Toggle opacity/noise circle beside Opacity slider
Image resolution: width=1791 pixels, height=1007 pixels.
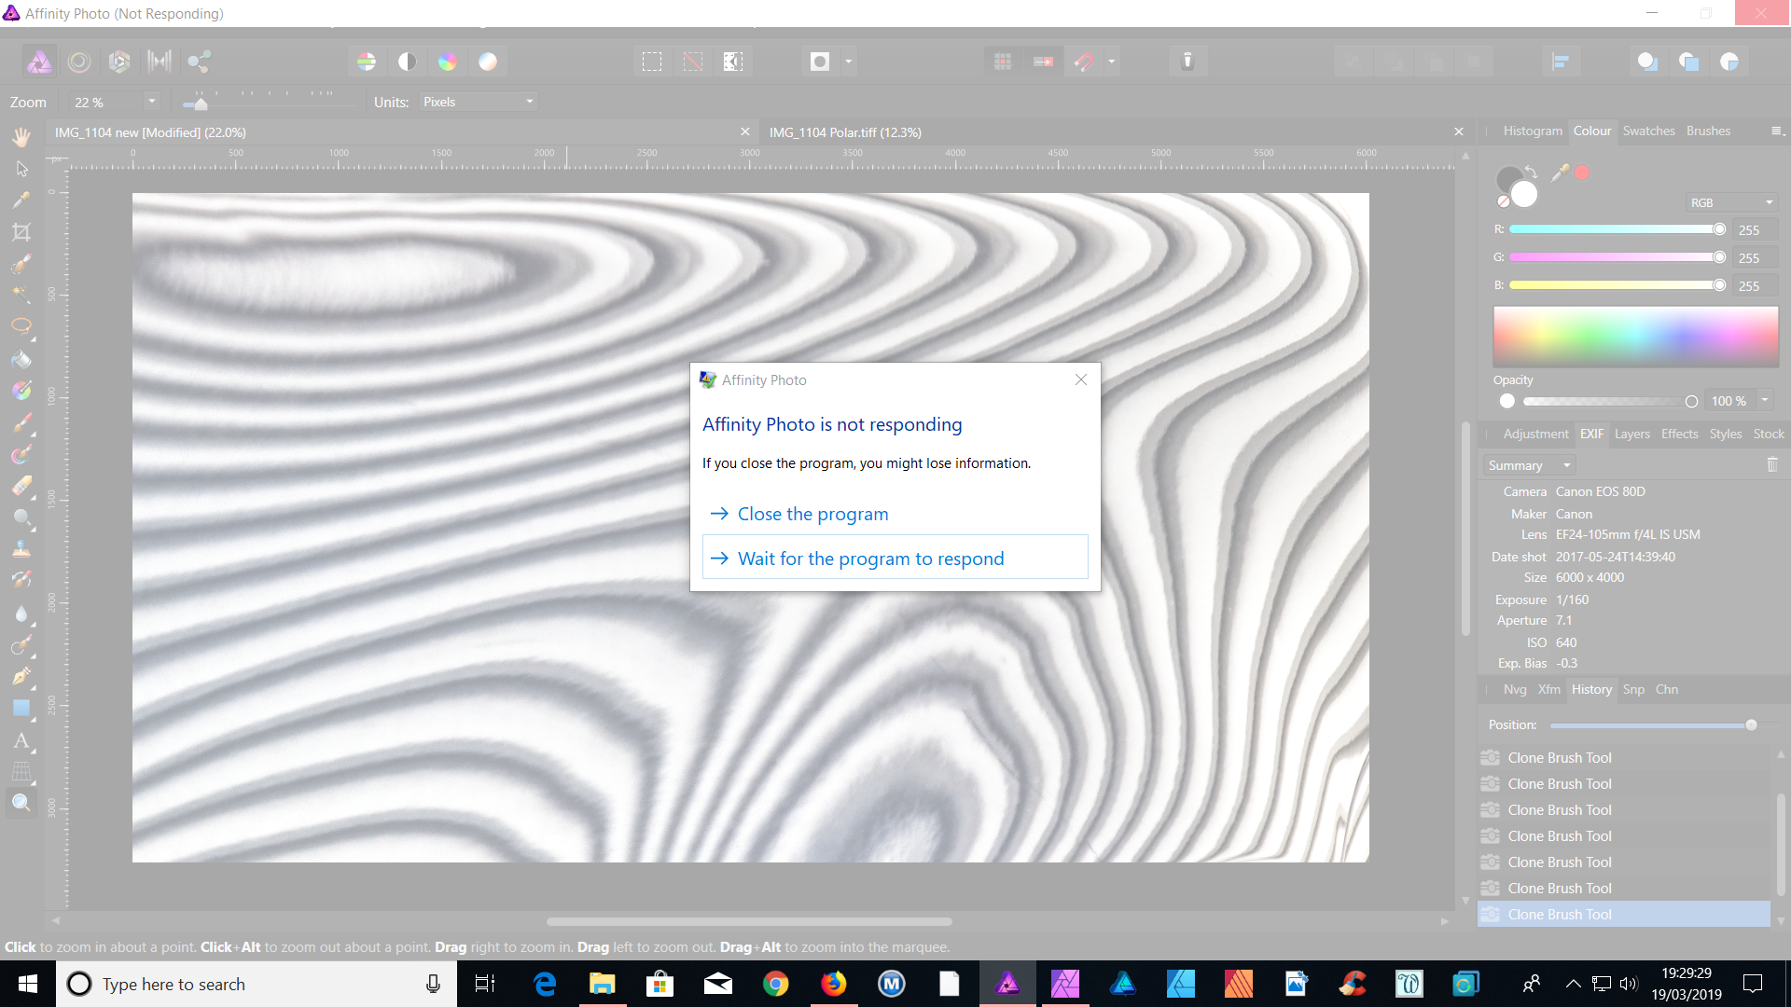click(x=1506, y=401)
